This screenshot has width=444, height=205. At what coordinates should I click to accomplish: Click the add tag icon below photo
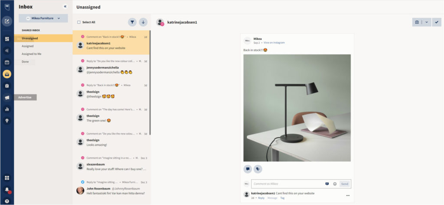pos(258,169)
